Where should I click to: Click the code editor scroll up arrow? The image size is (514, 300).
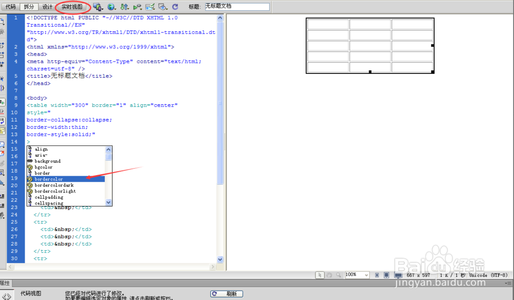pos(220,18)
